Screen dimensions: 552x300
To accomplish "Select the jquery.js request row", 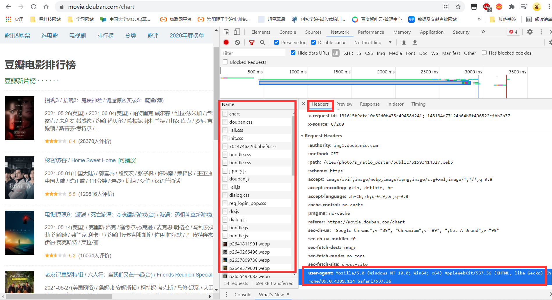I will [x=256, y=171].
